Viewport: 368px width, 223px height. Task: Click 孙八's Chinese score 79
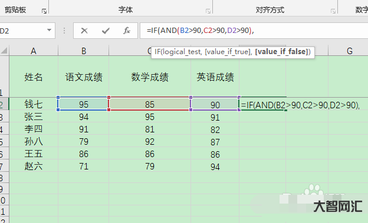point(84,141)
